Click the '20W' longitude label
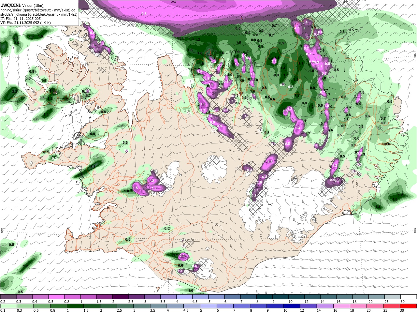The height and width of the screenshot is (313, 417). coord(173,2)
